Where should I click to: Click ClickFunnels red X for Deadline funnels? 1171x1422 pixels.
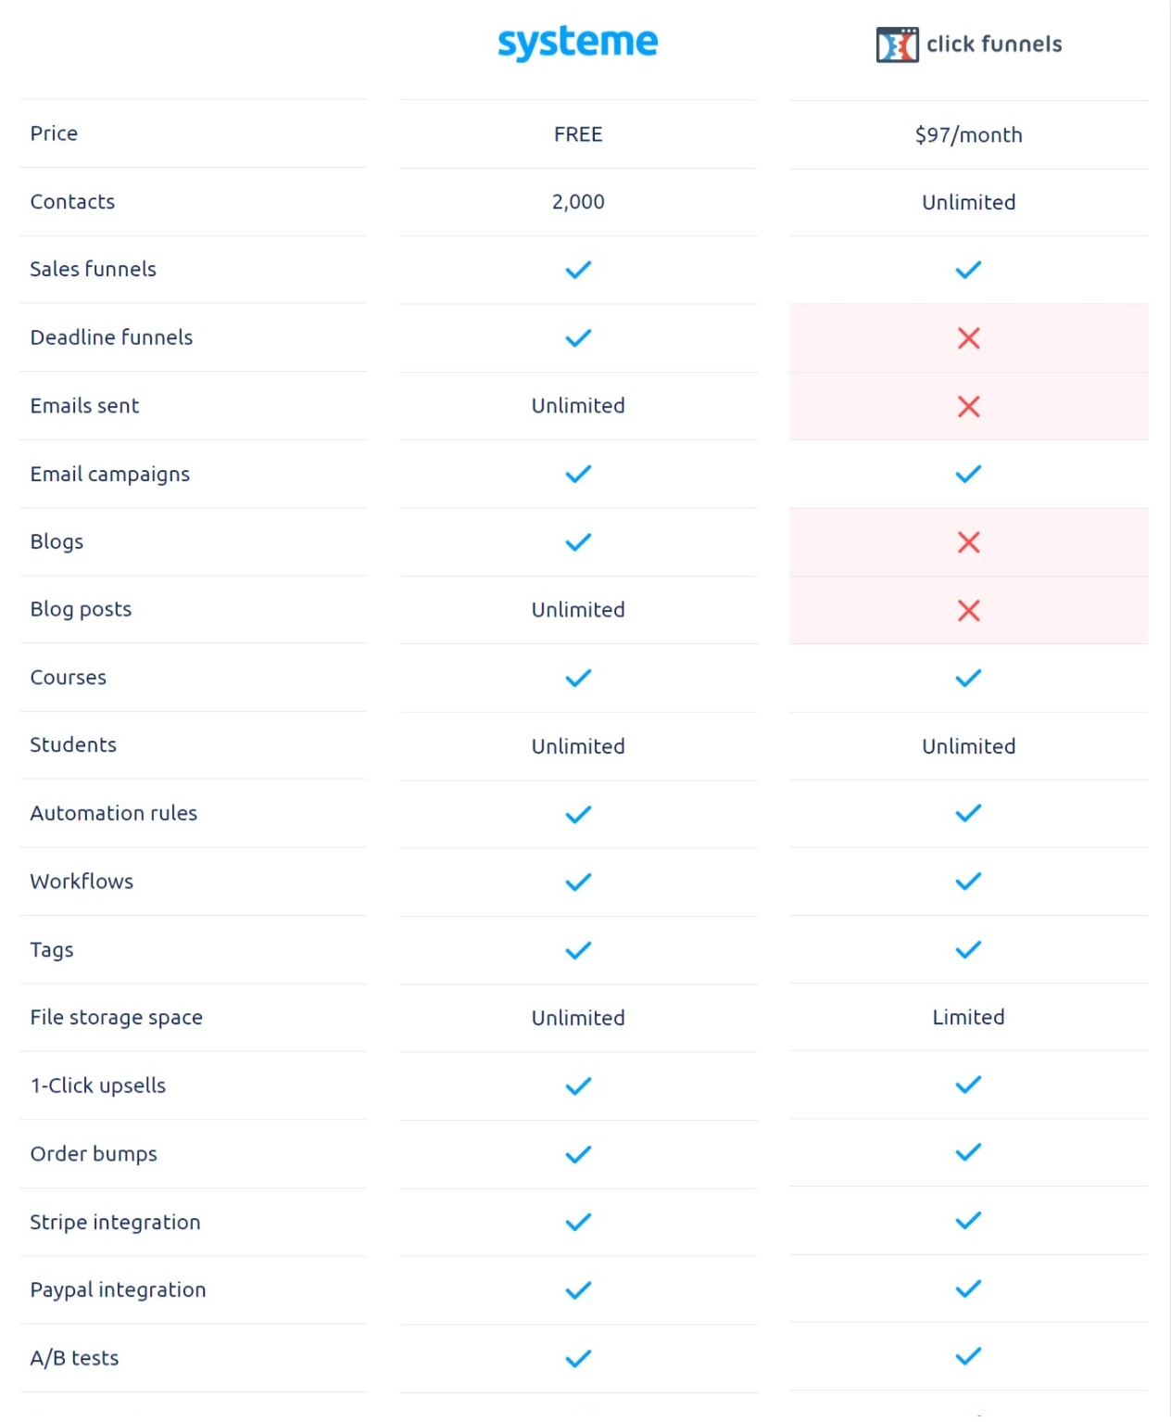click(x=968, y=338)
